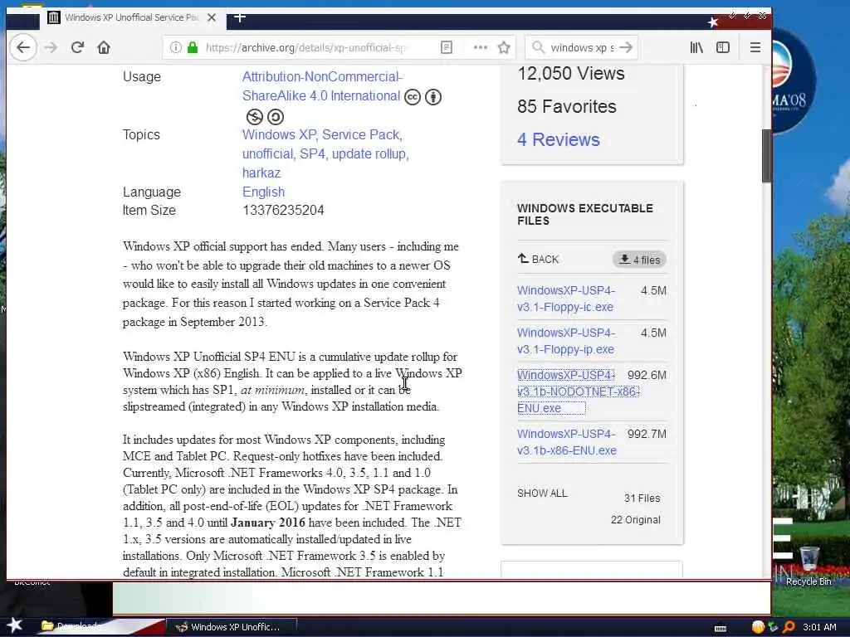Viewport: 850px width, 637px height.
Task: Click the 85 Favorites text
Action: point(566,107)
